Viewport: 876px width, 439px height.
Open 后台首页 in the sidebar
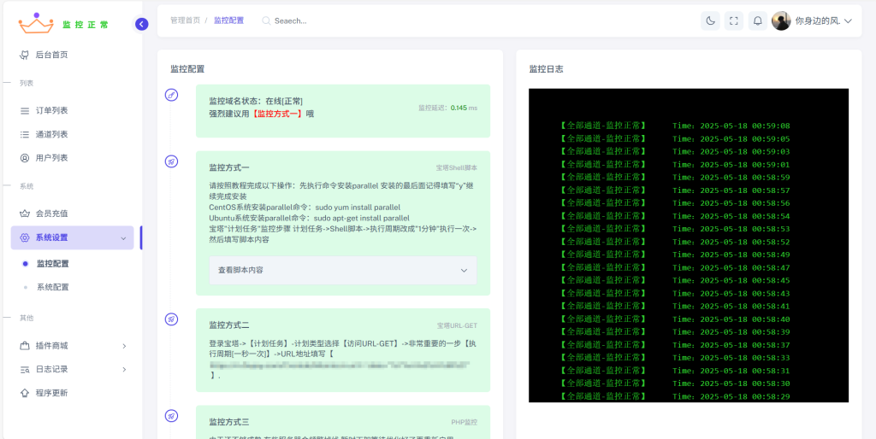(51, 55)
